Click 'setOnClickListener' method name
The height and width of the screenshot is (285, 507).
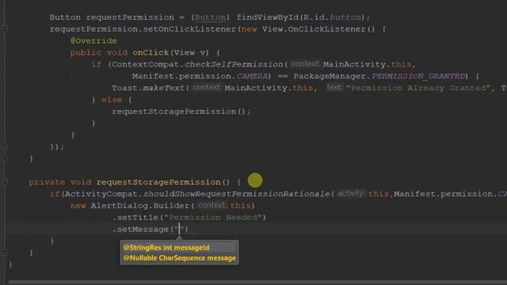coord(189,29)
